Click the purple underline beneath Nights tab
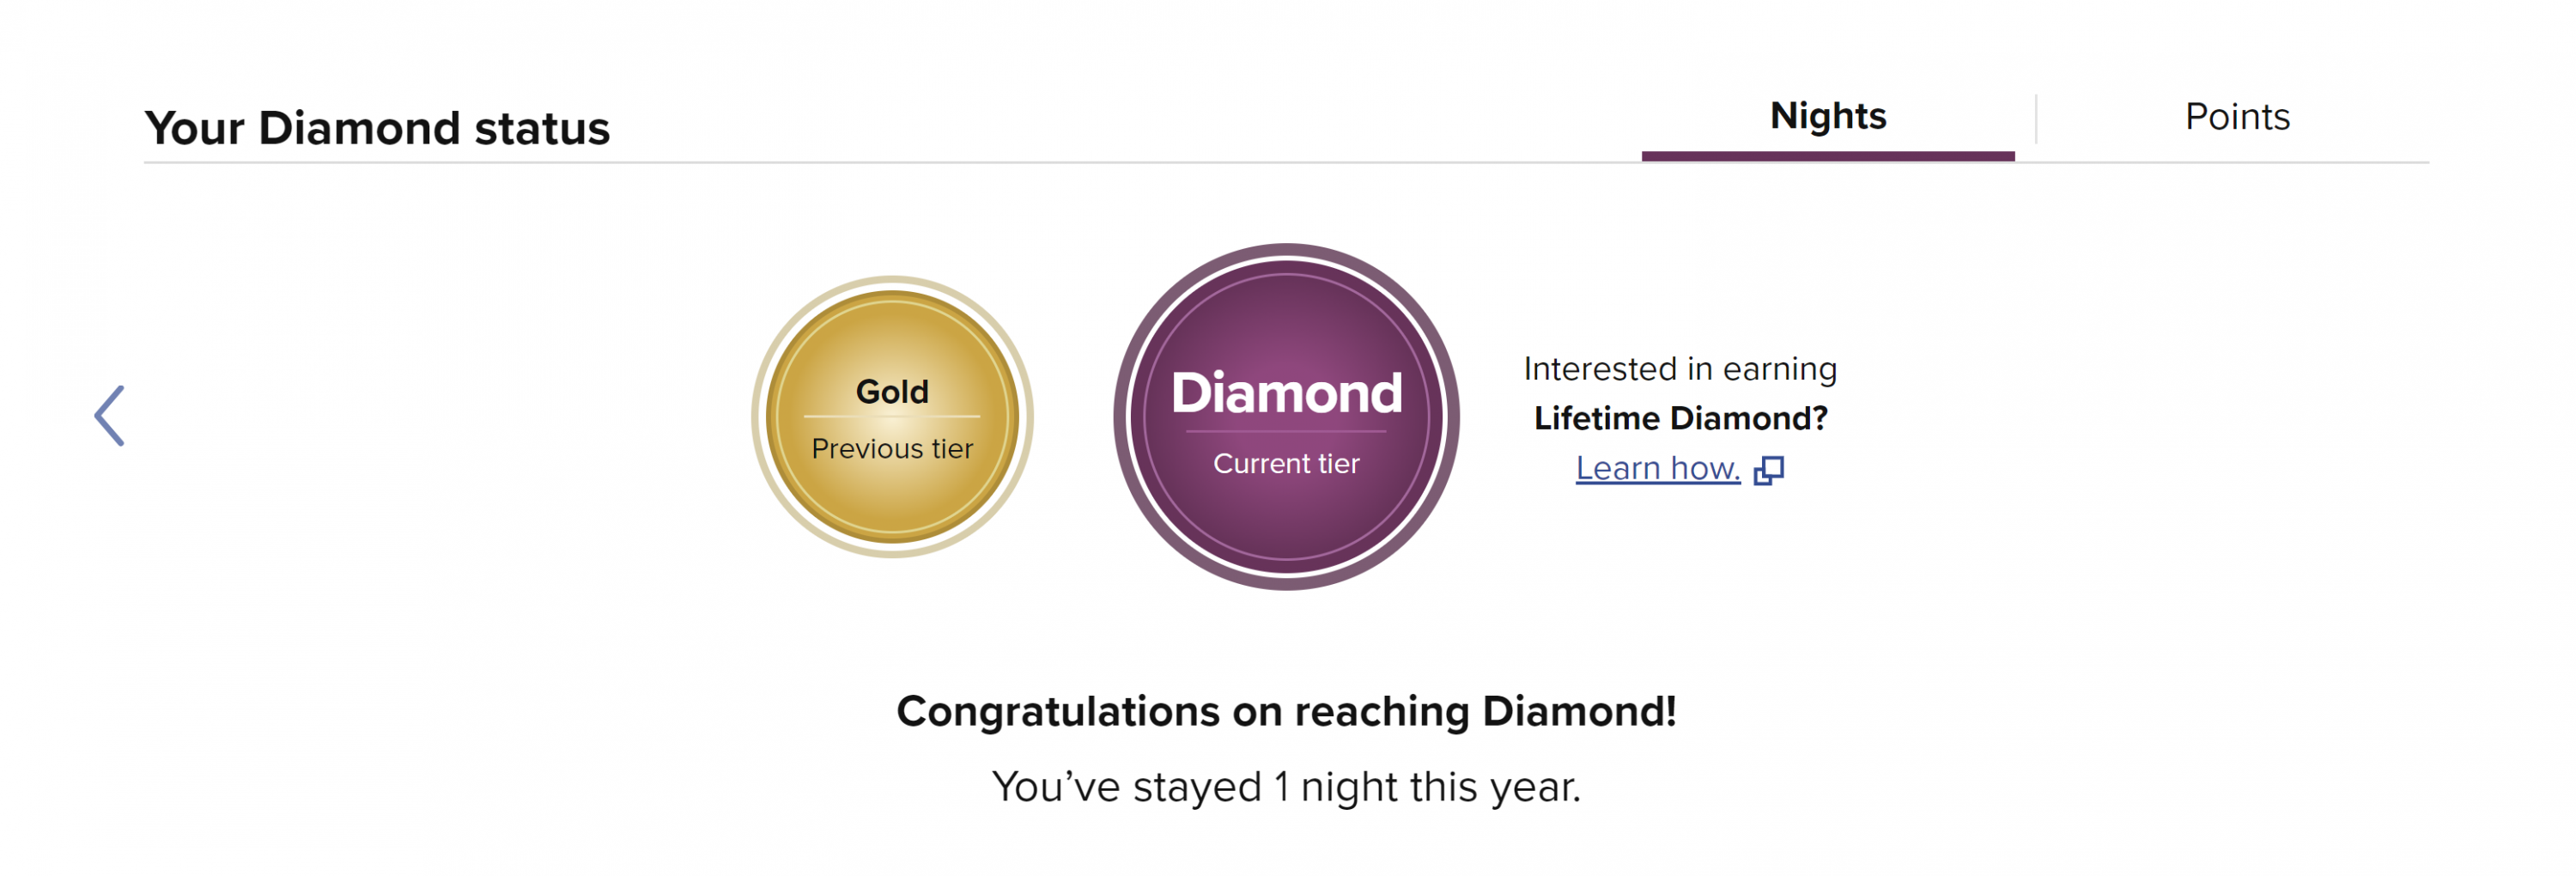 point(1828,156)
